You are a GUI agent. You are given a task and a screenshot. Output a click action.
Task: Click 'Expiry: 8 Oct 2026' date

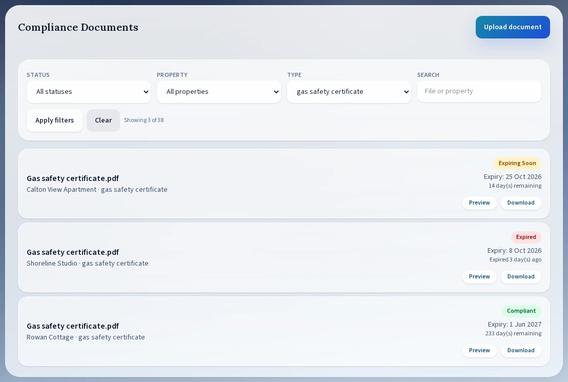pos(514,250)
